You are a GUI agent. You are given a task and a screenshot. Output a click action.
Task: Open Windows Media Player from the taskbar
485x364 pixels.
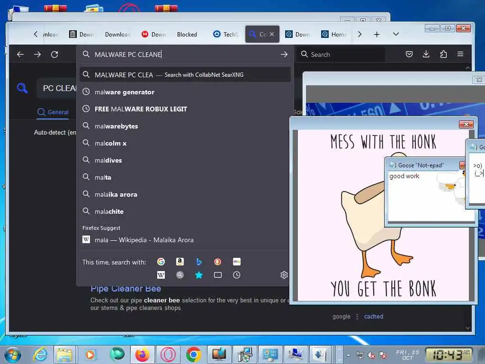[x=90, y=355]
